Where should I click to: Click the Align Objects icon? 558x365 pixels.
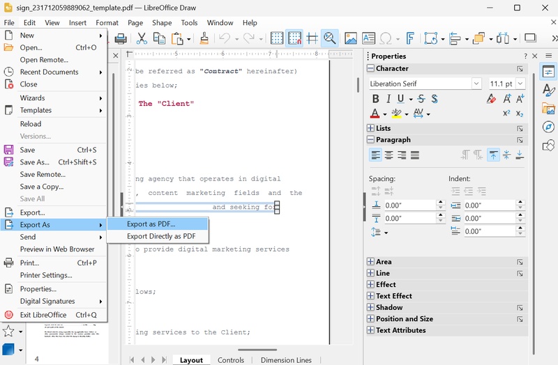(455, 38)
